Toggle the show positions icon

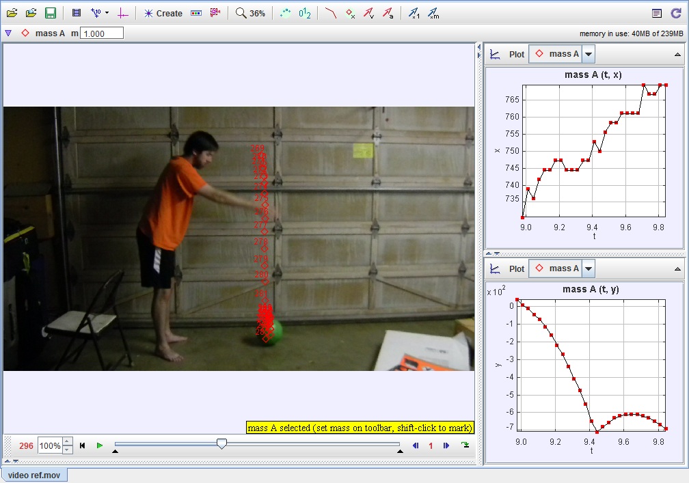pyautogui.click(x=350, y=13)
